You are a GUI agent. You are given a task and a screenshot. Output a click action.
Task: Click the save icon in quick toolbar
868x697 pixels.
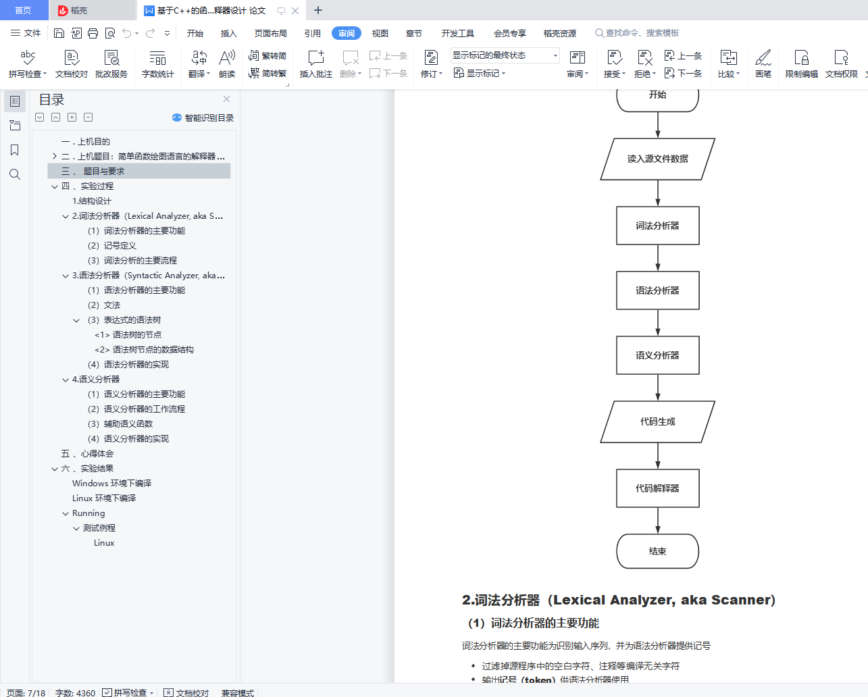point(59,33)
